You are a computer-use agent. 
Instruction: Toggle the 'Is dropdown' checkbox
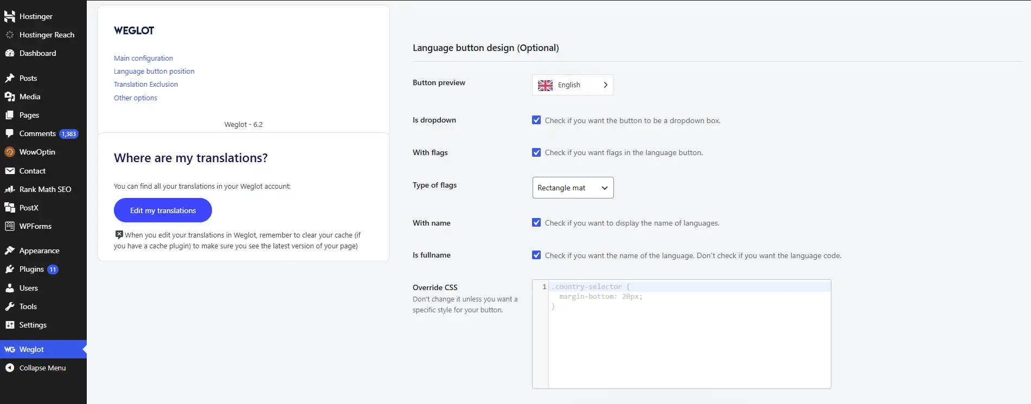[536, 120]
